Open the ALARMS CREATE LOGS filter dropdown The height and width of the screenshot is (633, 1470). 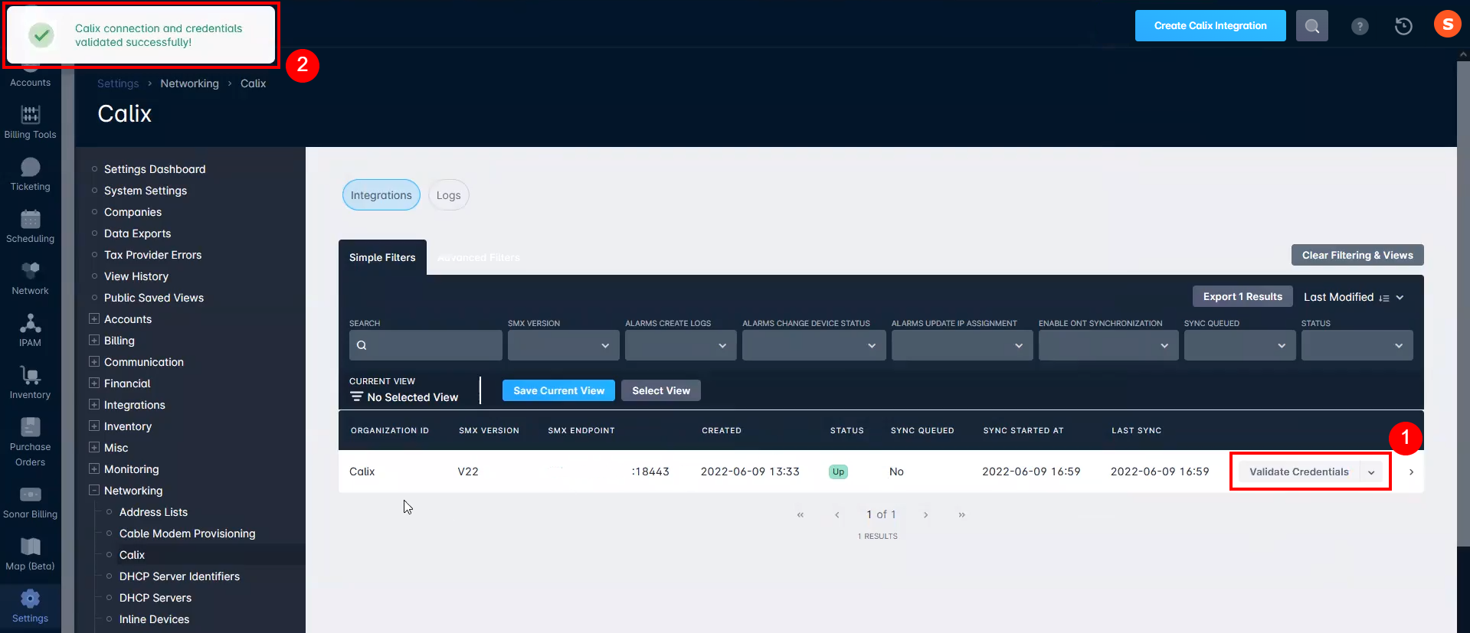(680, 345)
